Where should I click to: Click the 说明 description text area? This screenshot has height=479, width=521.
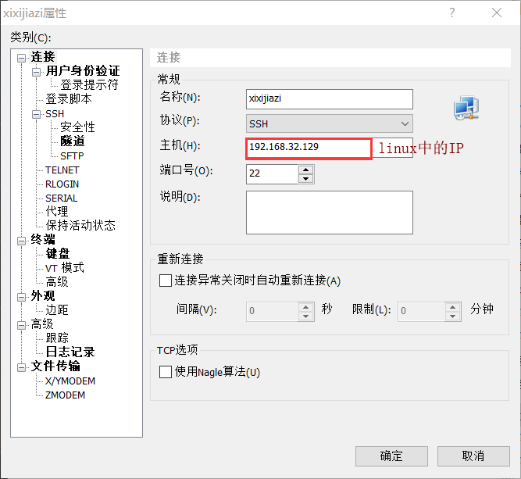tap(330, 213)
